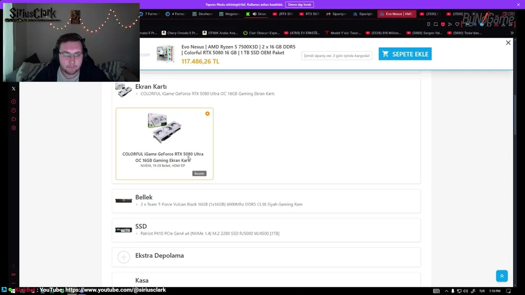Open the GX Corner icon in sidebar
This screenshot has height=295, width=525.
coord(14,275)
